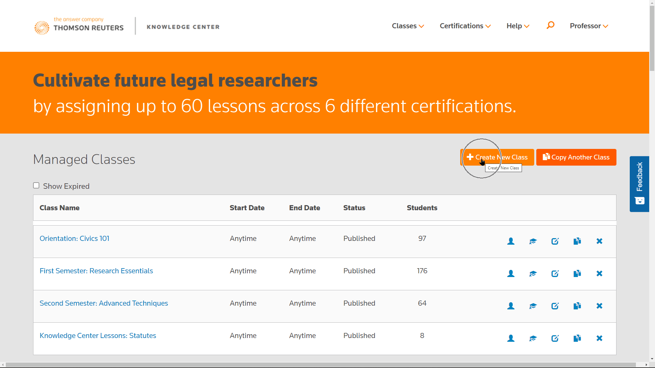Screen dimensions: 655x368
Task: Expand the Classes dropdown menu
Action: pyautogui.click(x=408, y=26)
